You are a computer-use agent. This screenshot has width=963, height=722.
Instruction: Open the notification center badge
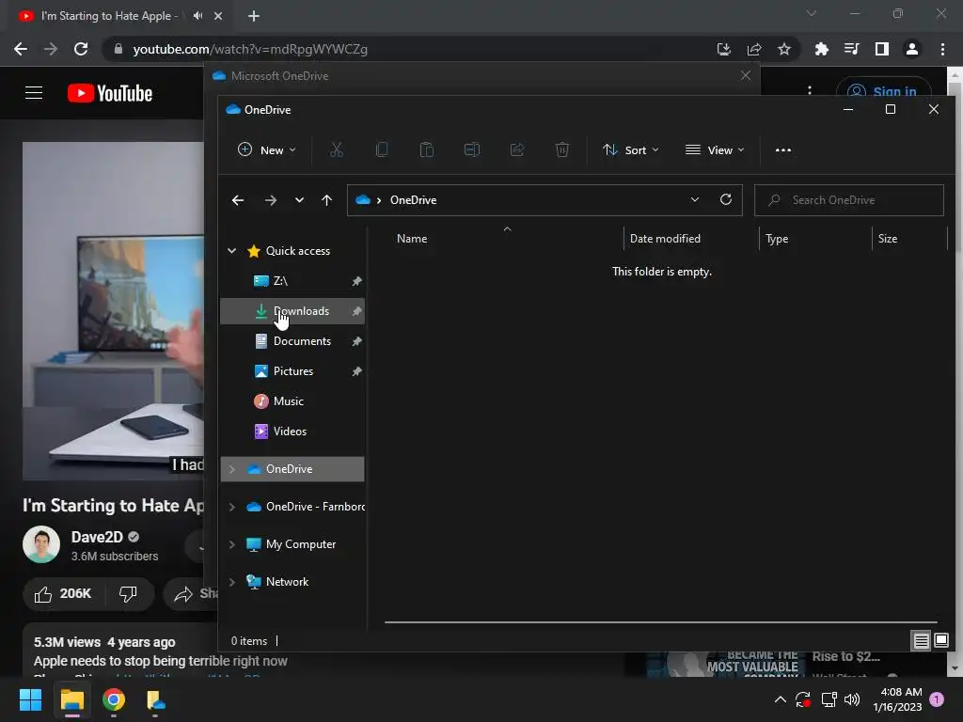(937, 699)
